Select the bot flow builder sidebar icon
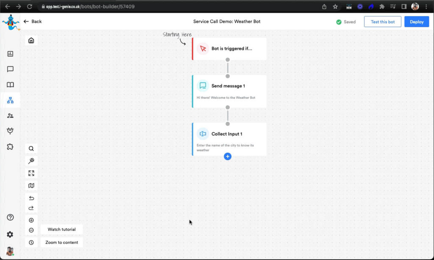 [10, 100]
